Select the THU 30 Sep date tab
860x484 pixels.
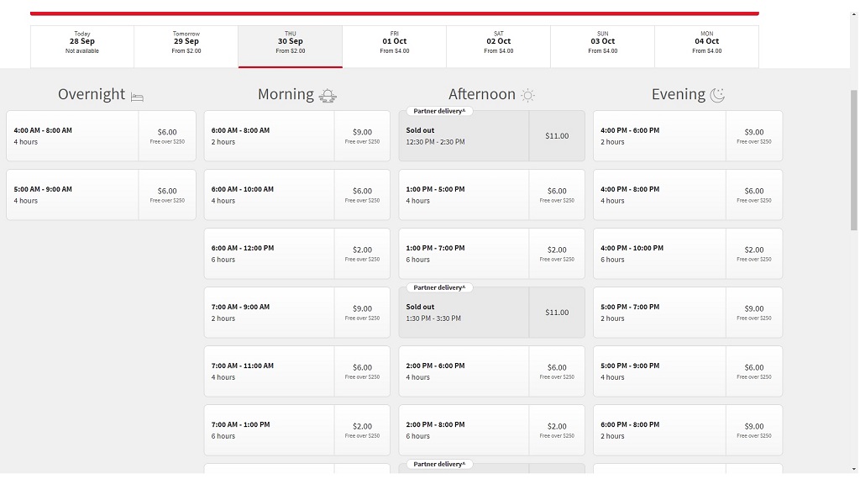(290, 46)
